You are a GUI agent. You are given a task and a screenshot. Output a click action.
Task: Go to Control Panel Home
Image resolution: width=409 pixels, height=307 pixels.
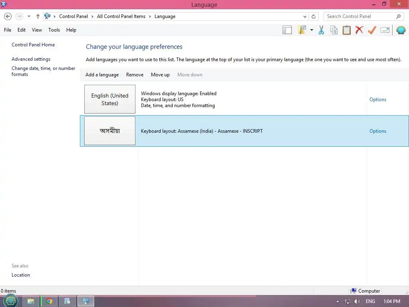[33, 45]
